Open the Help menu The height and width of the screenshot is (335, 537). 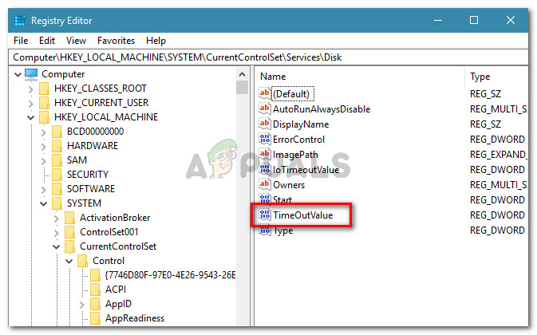[156, 41]
